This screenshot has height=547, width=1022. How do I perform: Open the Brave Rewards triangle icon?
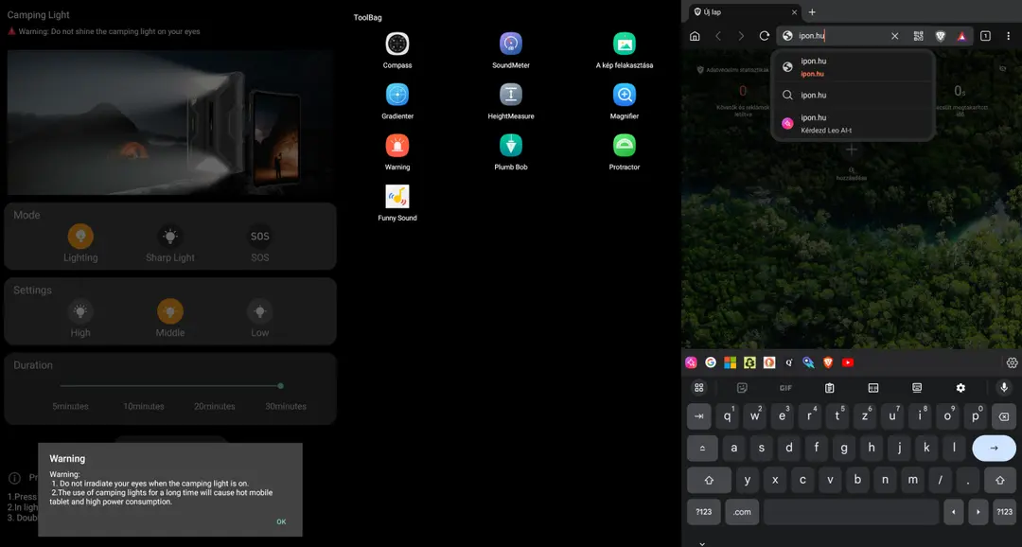tap(961, 36)
